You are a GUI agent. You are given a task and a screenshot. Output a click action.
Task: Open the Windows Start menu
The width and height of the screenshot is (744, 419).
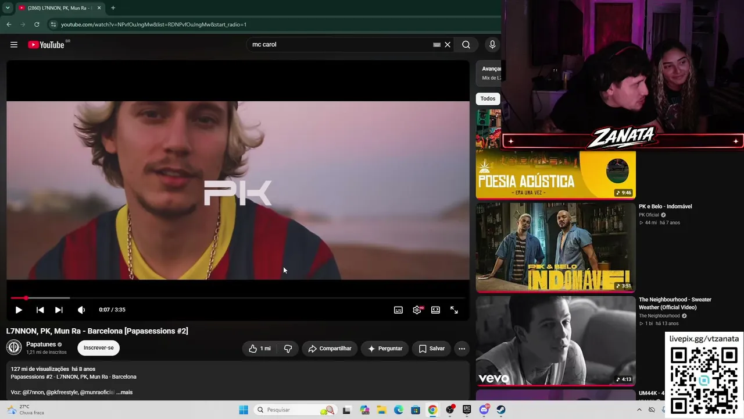click(x=244, y=410)
